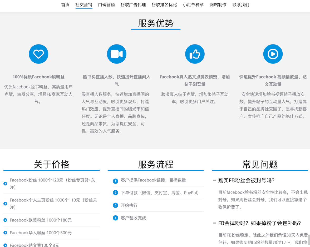The width and height of the screenshot is (310, 247).
Task: Open the 小红书种草 nav item
Action: (x=193, y=5)
